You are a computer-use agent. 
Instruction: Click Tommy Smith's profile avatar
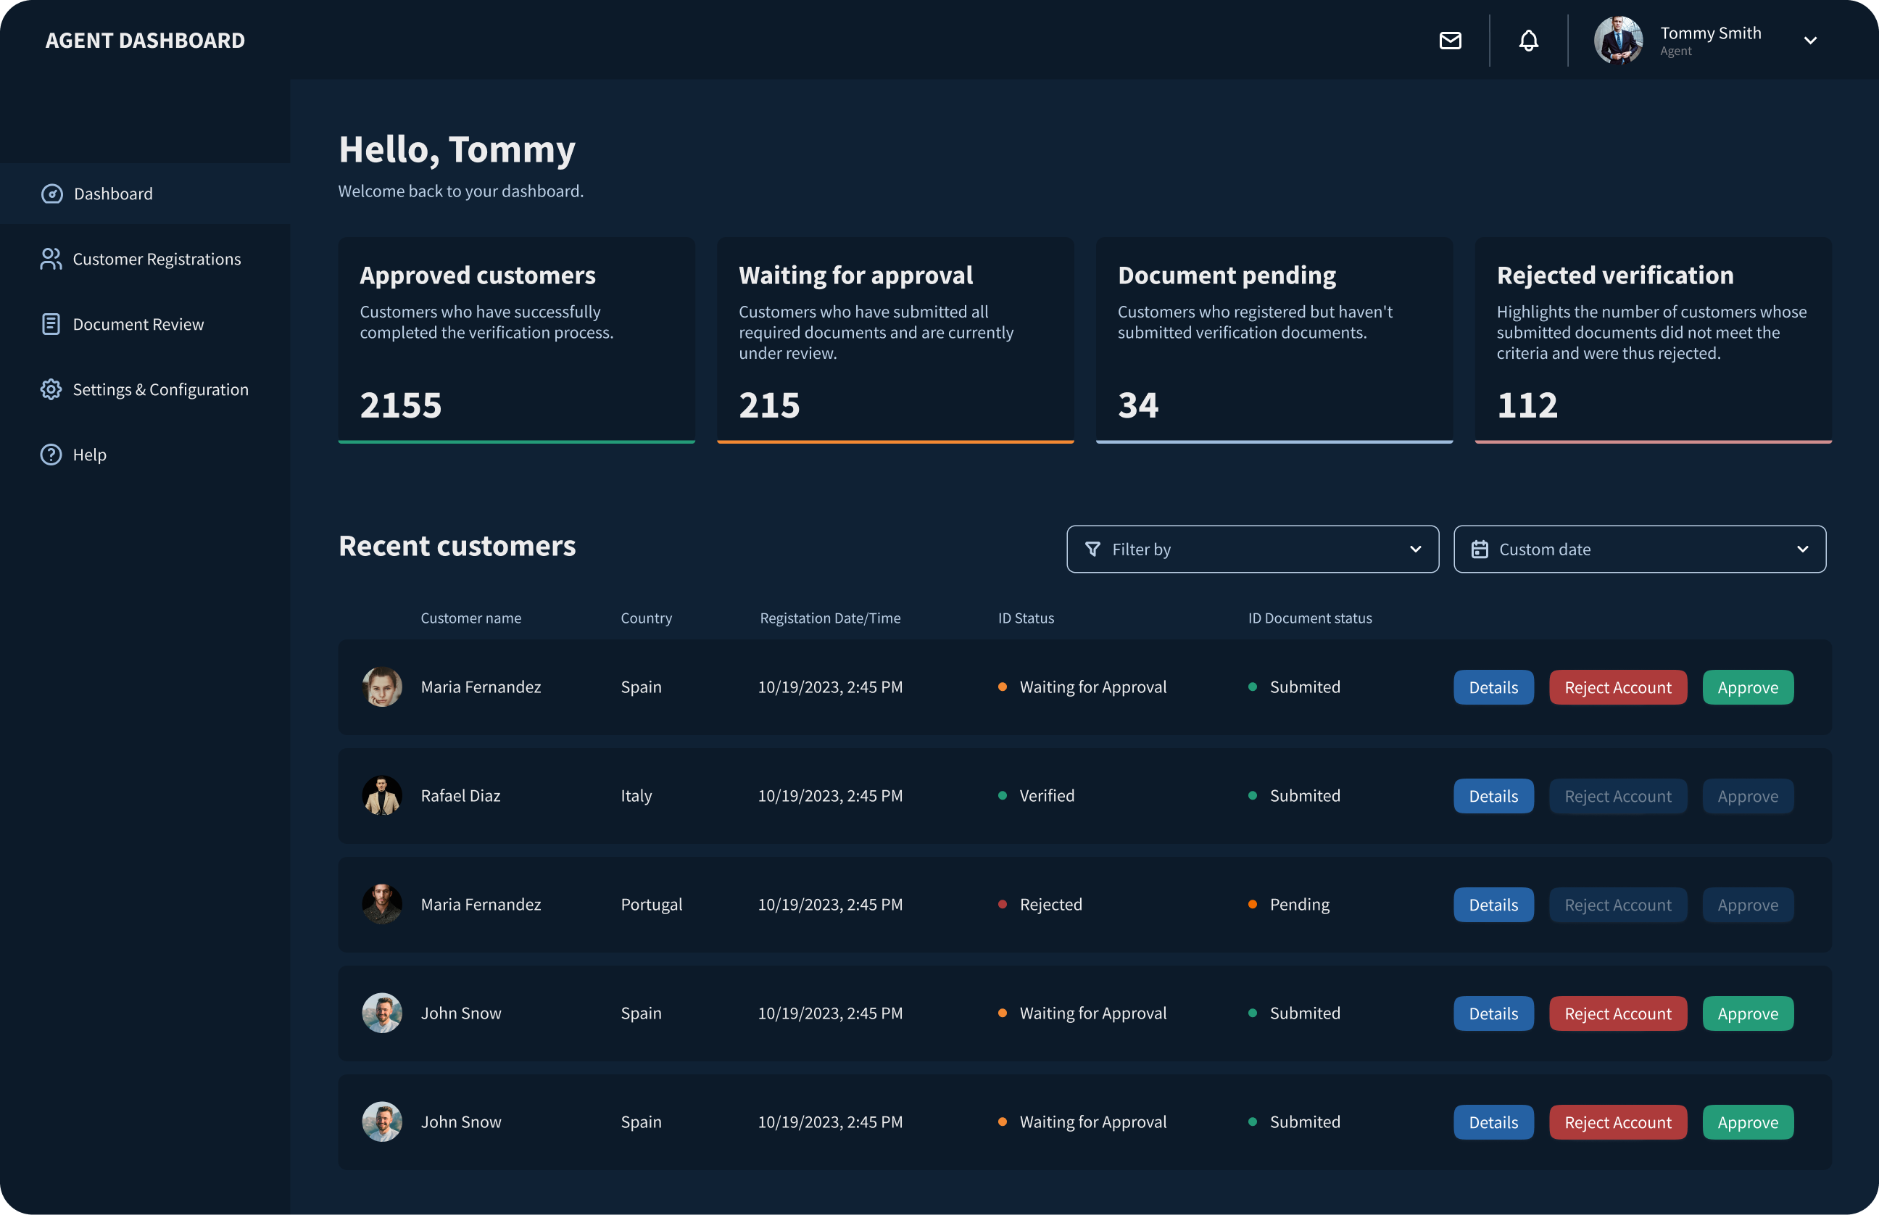pyautogui.click(x=1617, y=41)
